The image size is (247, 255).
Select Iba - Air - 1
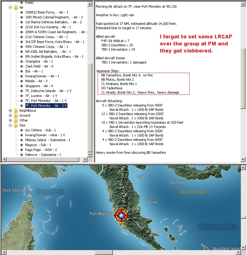(x=34, y=71)
